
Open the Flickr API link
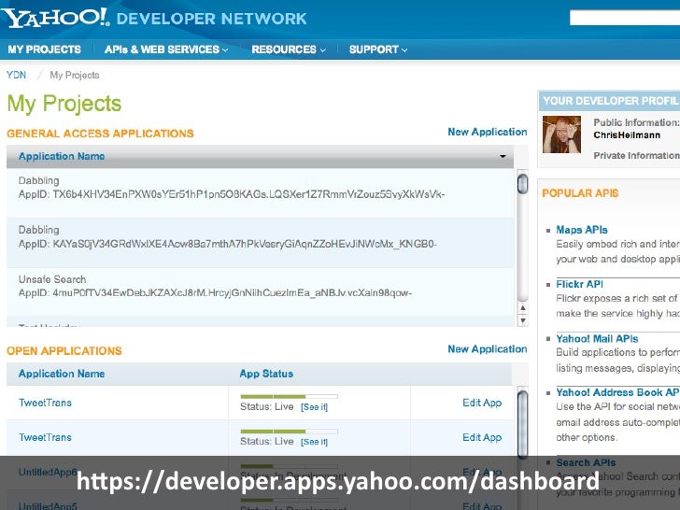coord(579,284)
